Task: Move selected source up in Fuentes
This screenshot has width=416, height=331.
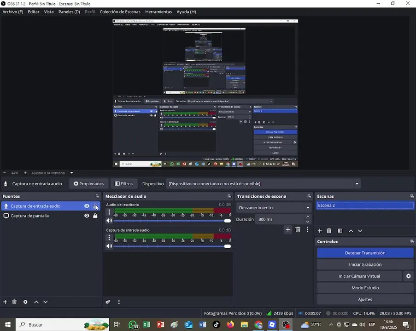Action: pos(36,302)
